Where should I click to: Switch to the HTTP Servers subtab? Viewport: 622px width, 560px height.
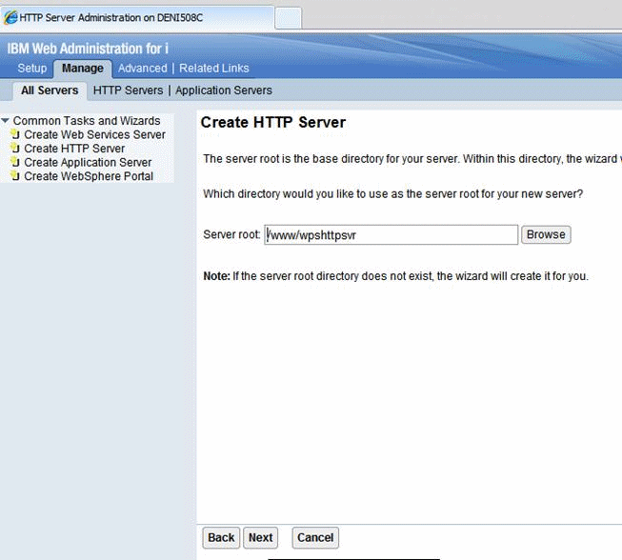tap(129, 90)
